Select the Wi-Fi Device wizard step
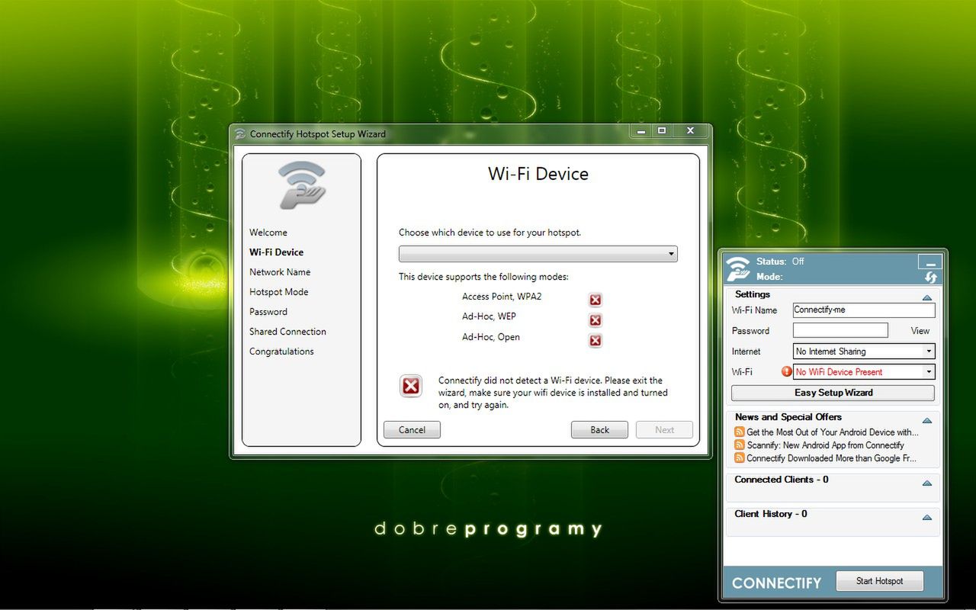 coord(276,252)
